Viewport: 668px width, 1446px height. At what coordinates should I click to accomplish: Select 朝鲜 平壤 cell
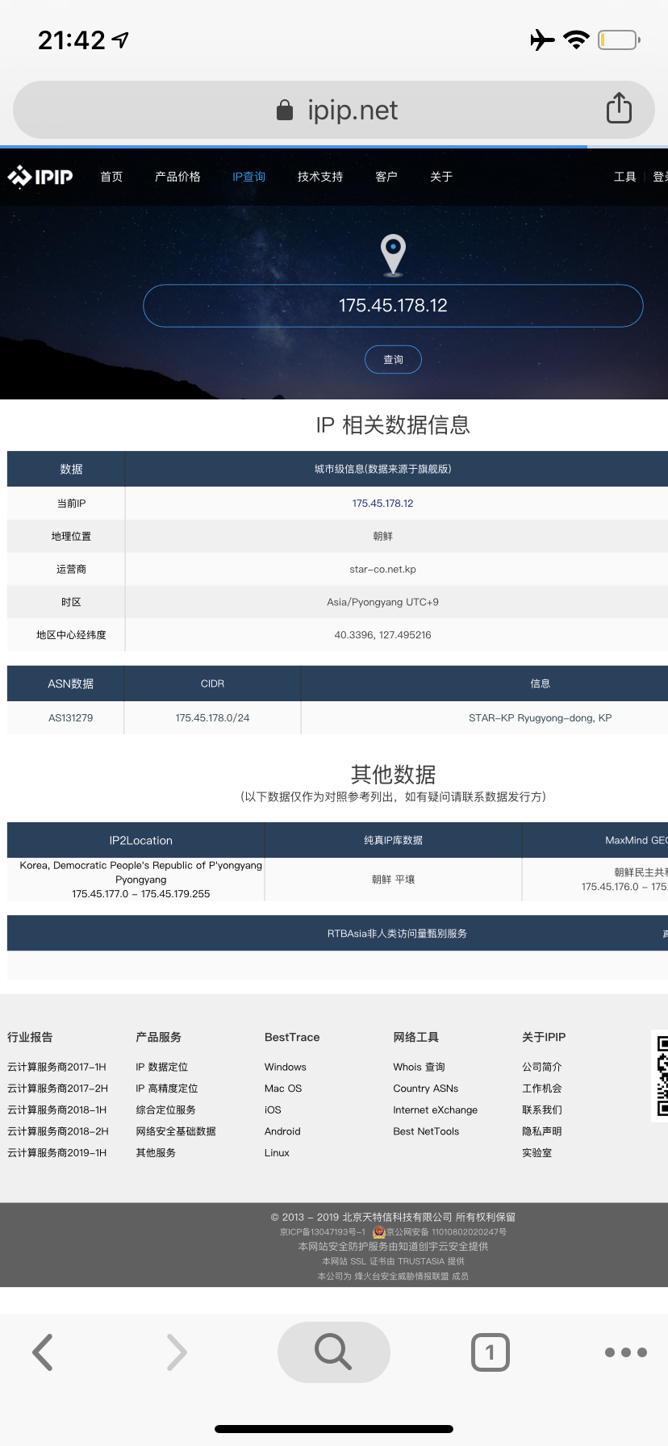[393, 880]
